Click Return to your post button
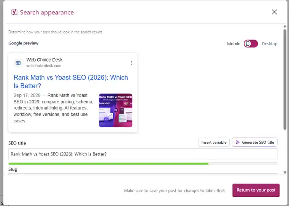Screen dimensions: 289x206 pyautogui.click(x=256, y=190)
